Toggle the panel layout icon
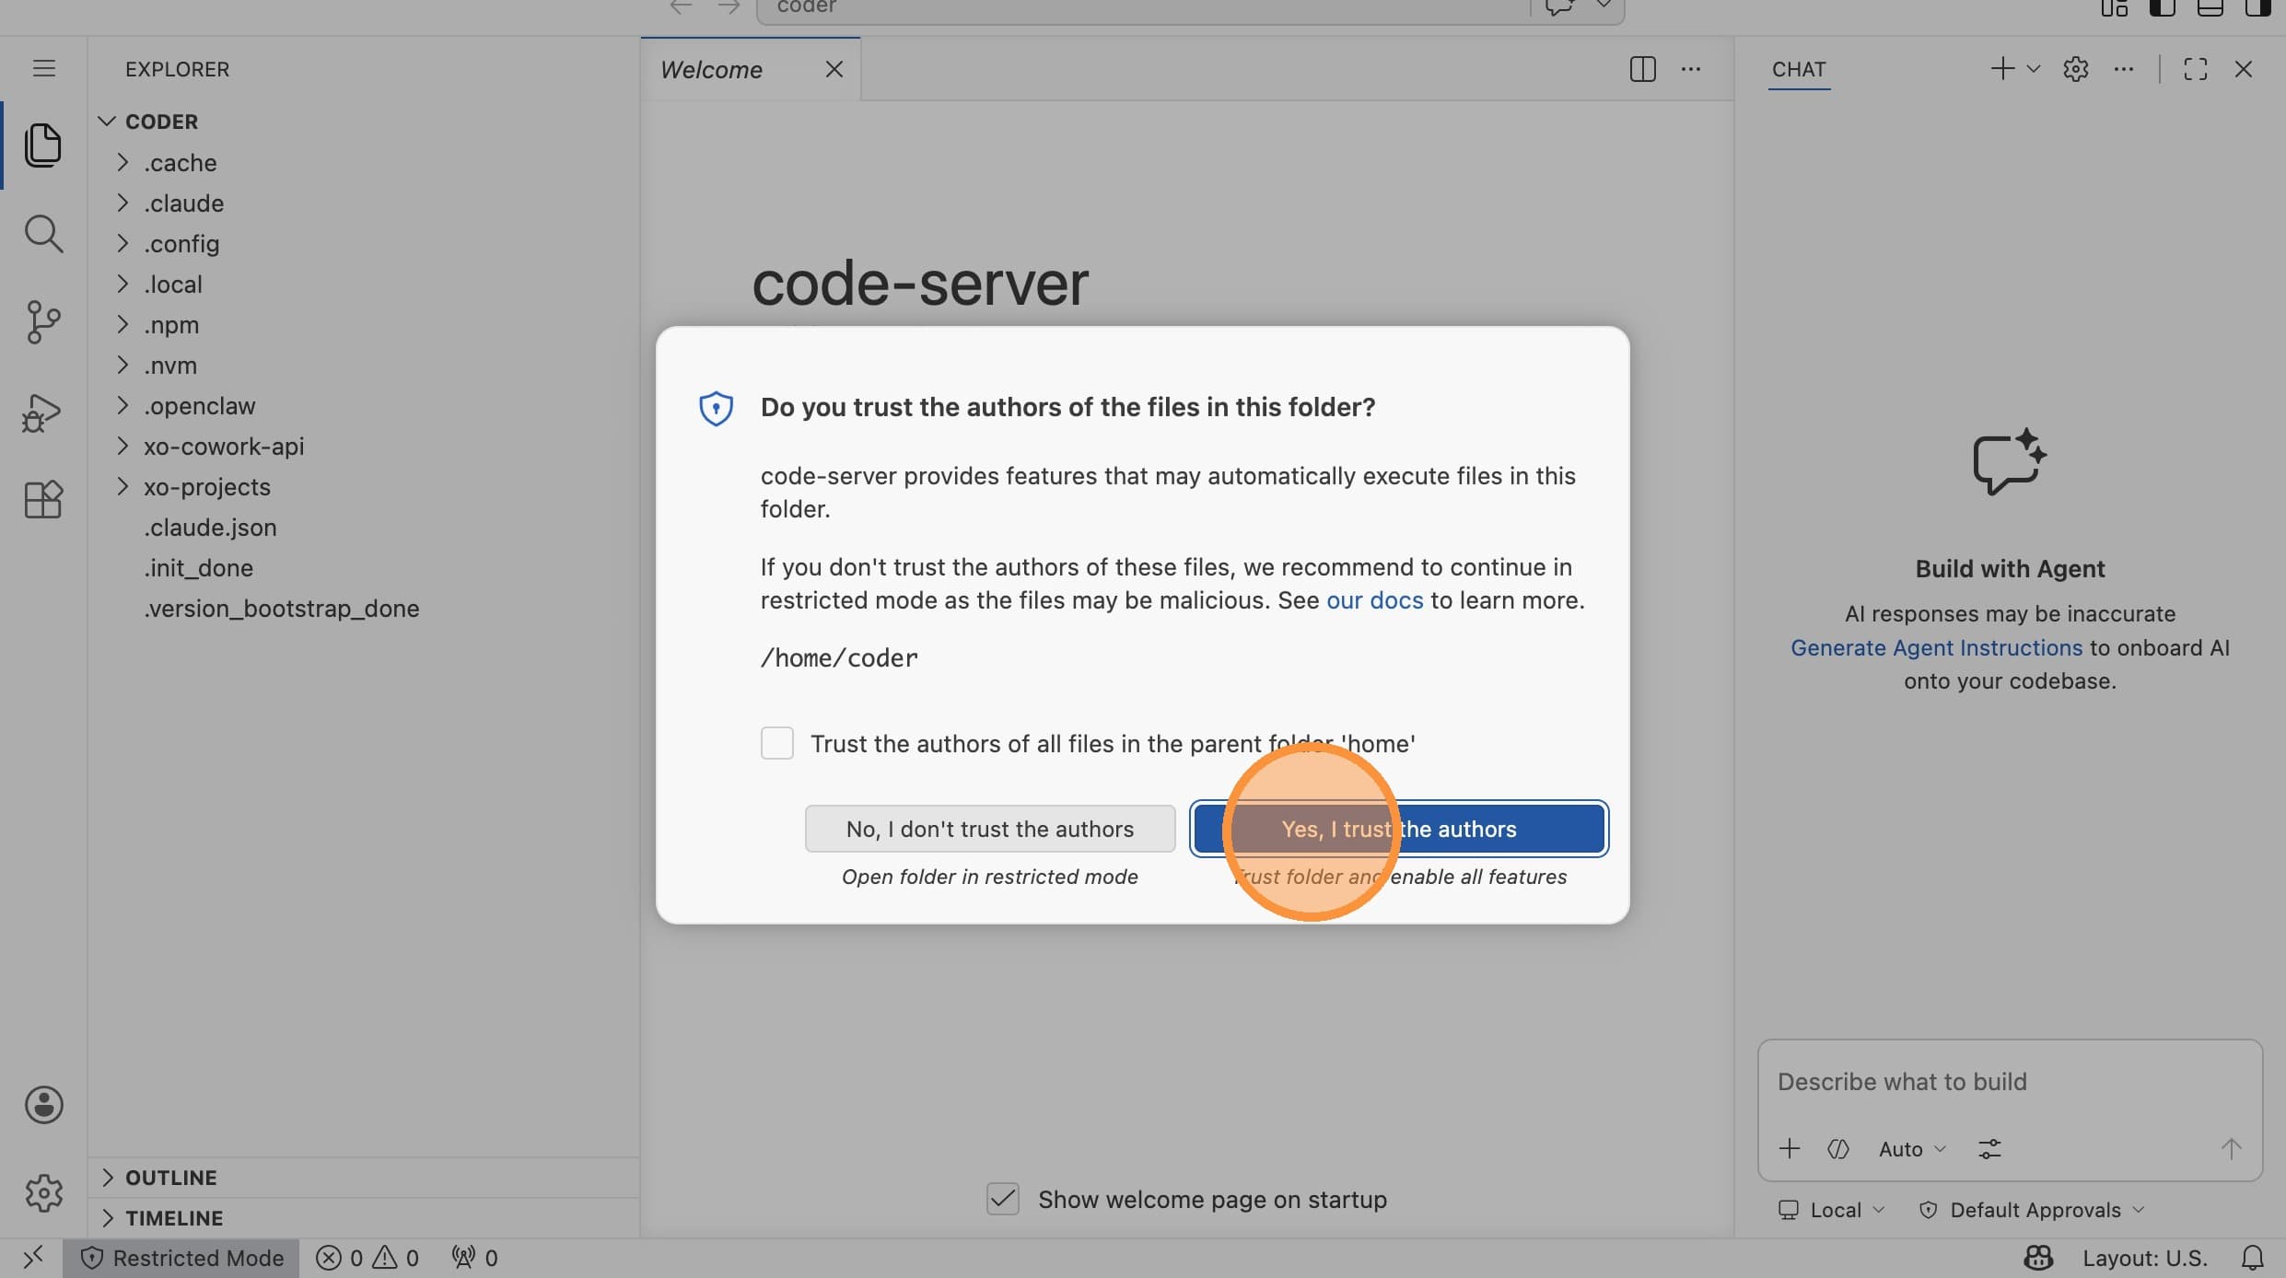Image resolution: width=2286 pixels, height=1278 pixels. (x=2210, y=7)
